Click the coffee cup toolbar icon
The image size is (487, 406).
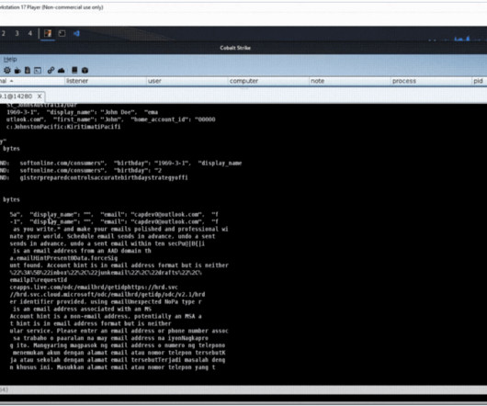click(17, 71)
